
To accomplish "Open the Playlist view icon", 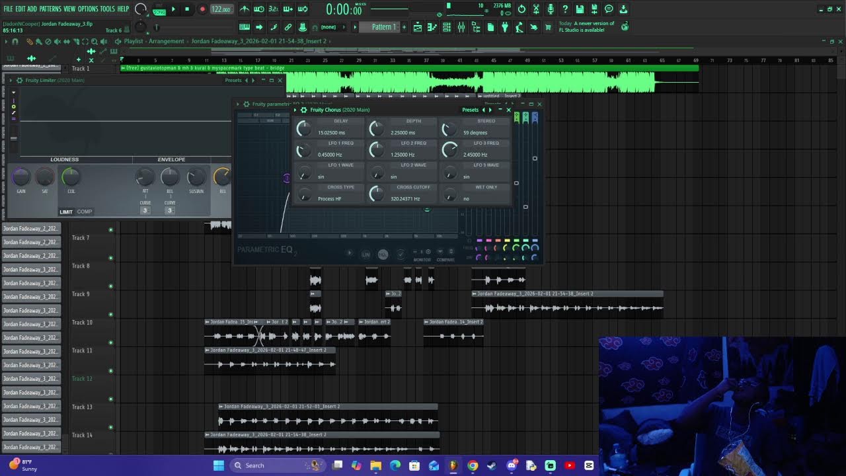I will 418,27.
